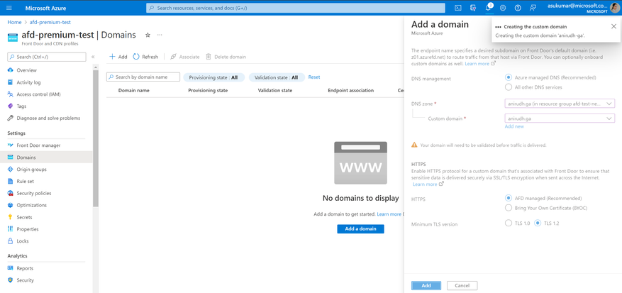Select TLS 1.0 radio button
Viewport: 622px width, 293px height.
pyautogui.click(x=508, y=223)
